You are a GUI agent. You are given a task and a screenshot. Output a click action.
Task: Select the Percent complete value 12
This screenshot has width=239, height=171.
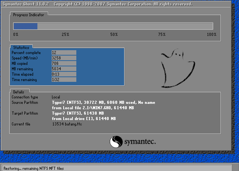point(64,52)
